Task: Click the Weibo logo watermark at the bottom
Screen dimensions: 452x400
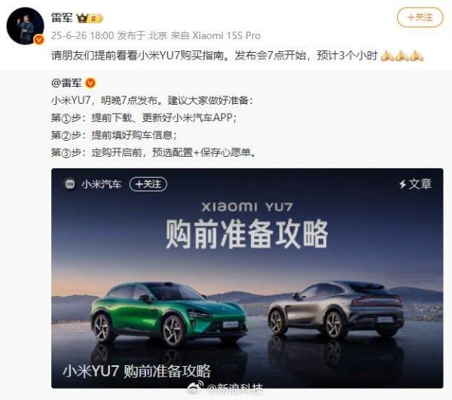Action: pyautogui.click(x=195, y=388)
